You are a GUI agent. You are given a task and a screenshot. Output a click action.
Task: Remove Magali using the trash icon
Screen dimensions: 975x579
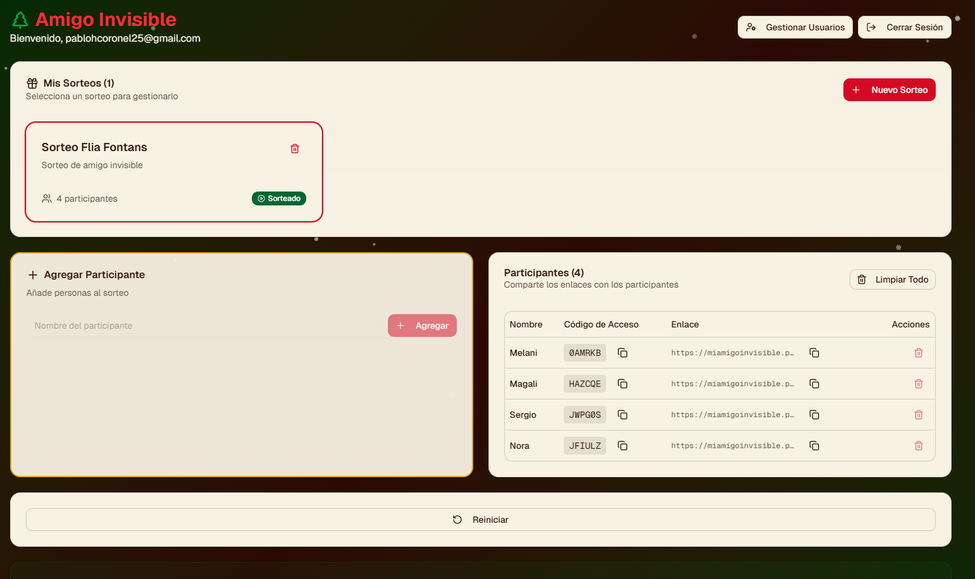pos(919,384)
